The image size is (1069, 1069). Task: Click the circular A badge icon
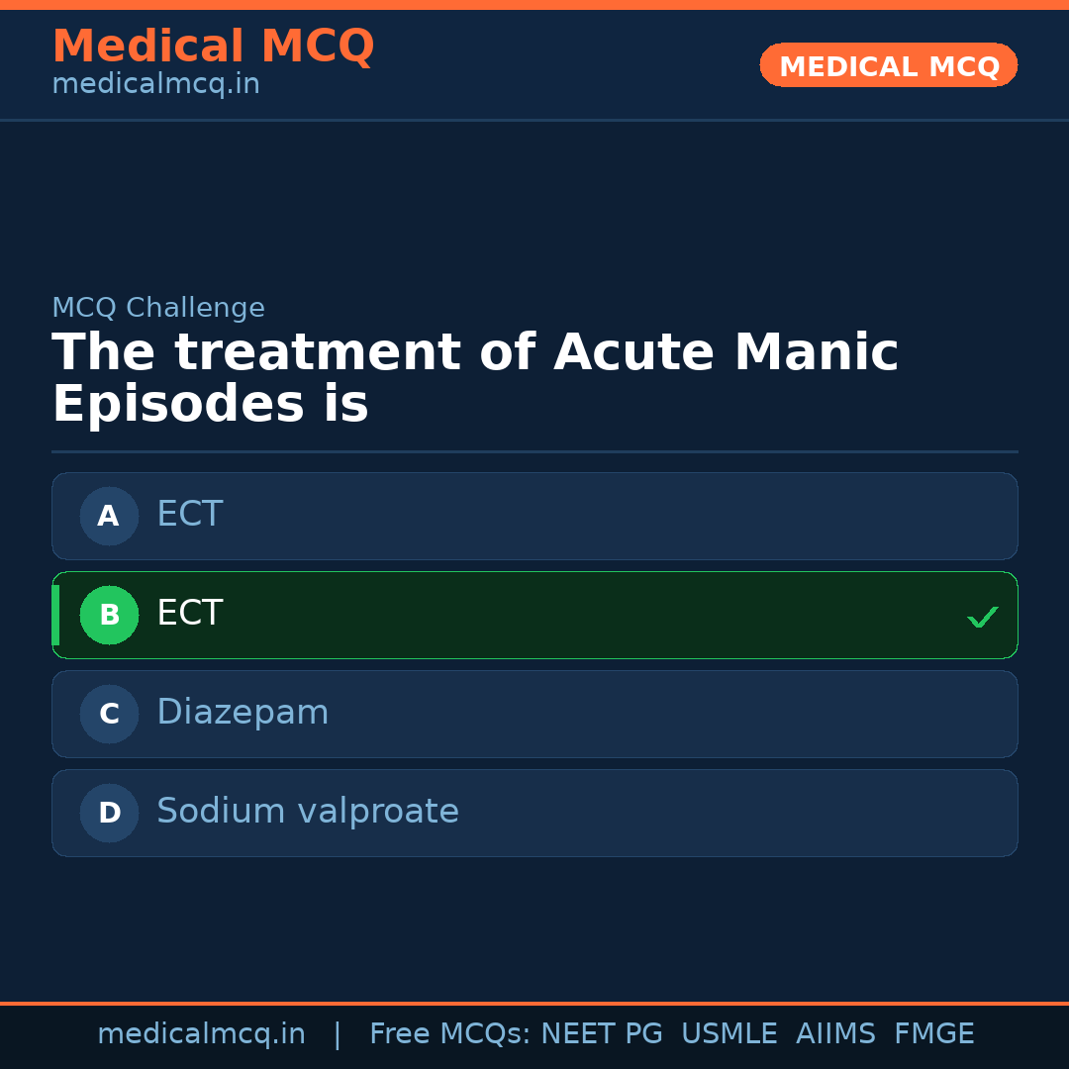point(109,516)
